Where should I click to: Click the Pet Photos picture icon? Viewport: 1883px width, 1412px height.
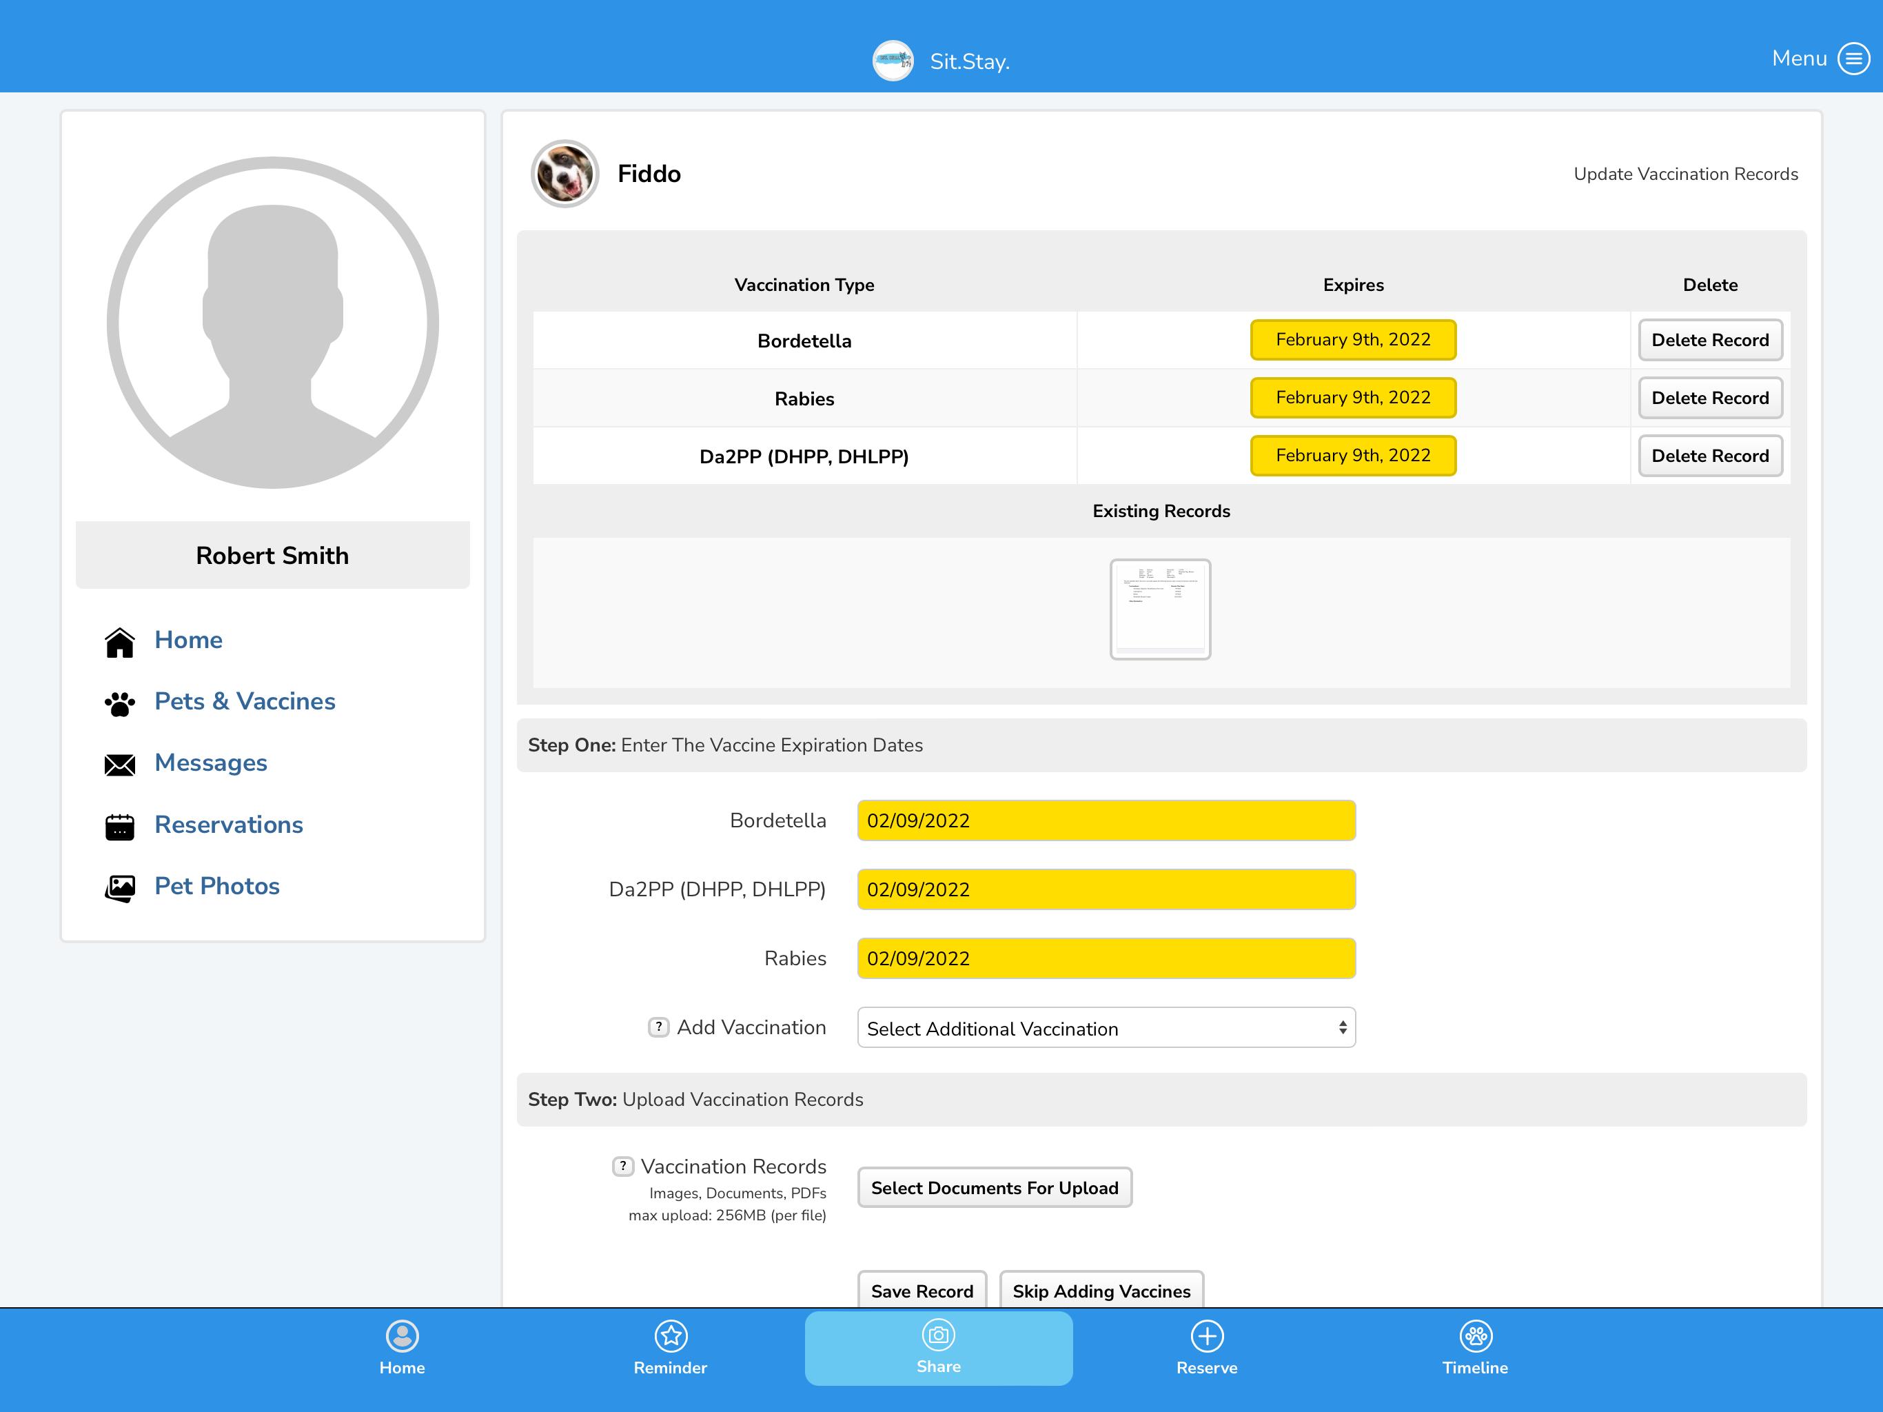[120, 887]
